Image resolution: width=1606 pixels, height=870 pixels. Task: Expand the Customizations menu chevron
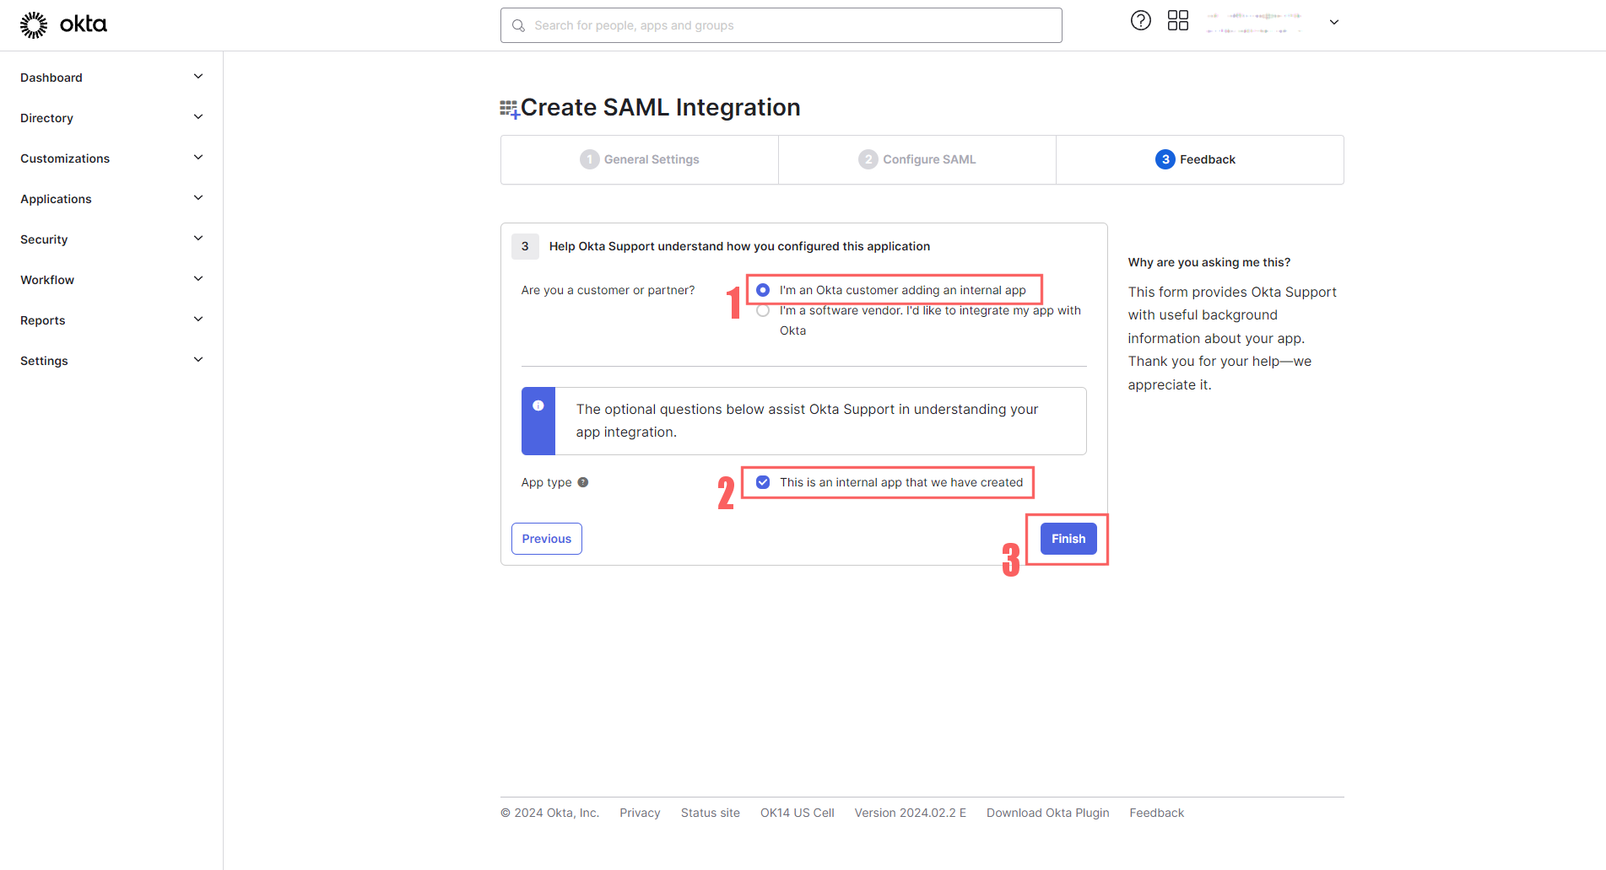[x=198, y=158]
